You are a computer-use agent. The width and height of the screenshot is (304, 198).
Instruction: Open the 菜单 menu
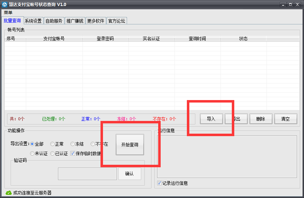pos(8,12)
